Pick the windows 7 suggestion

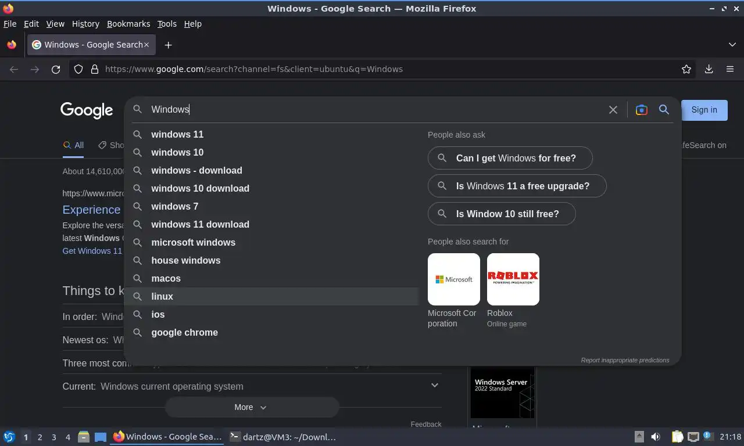[271, 206]
